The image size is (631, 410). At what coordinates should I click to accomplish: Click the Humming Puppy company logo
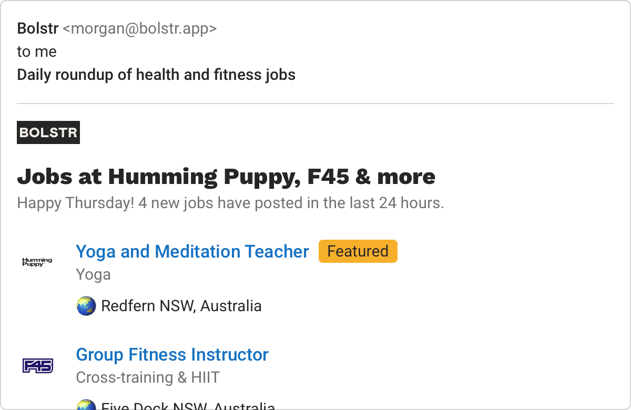pos(37,262)
